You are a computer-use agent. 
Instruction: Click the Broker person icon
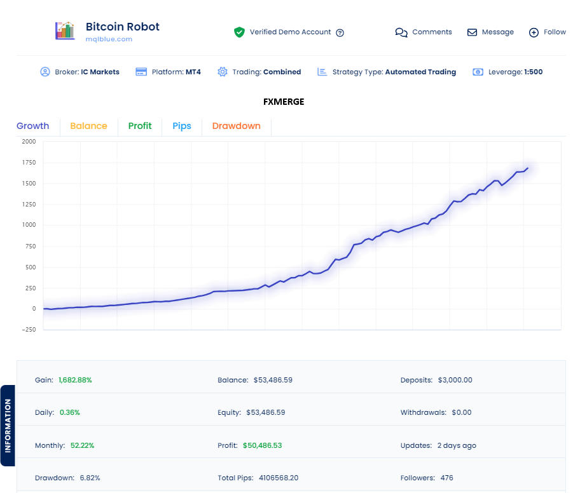click(x=45, y=72)
